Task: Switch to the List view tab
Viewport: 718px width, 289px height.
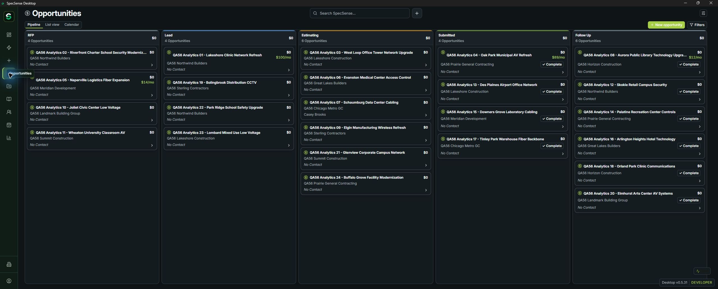Action: (52, 25)
